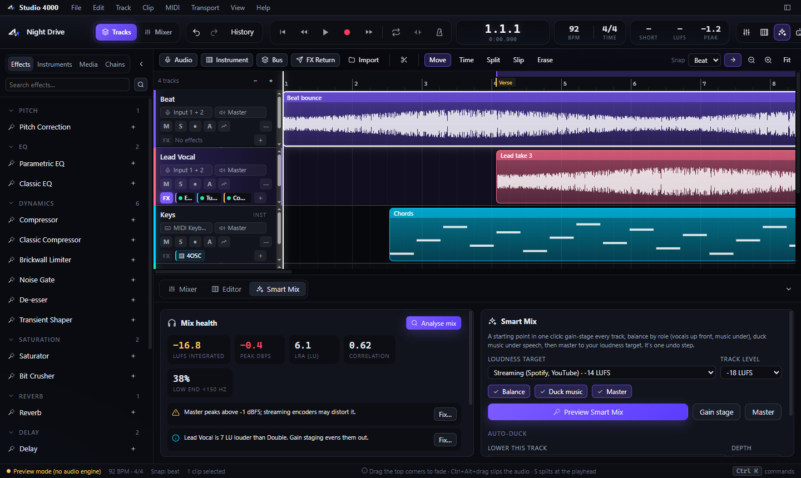This screenshot has height=478, width=801.
Task: Open the Snap Beat dropdown
Action: [x=705, y=60]
